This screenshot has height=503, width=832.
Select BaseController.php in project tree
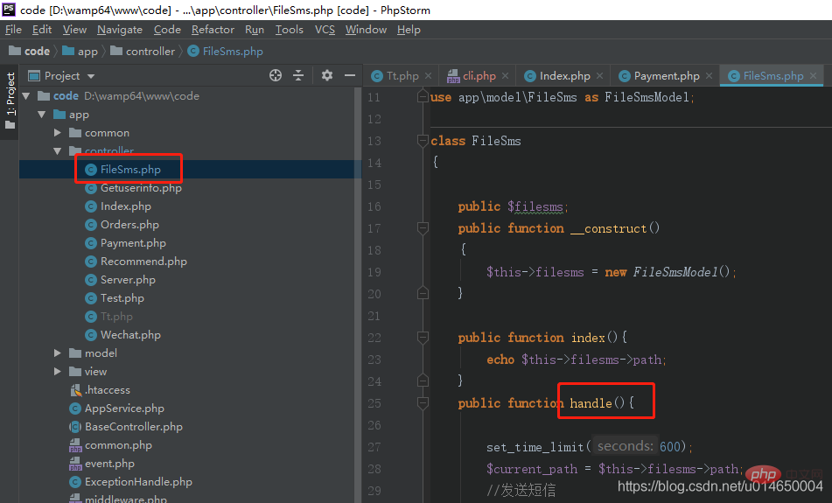126,427
